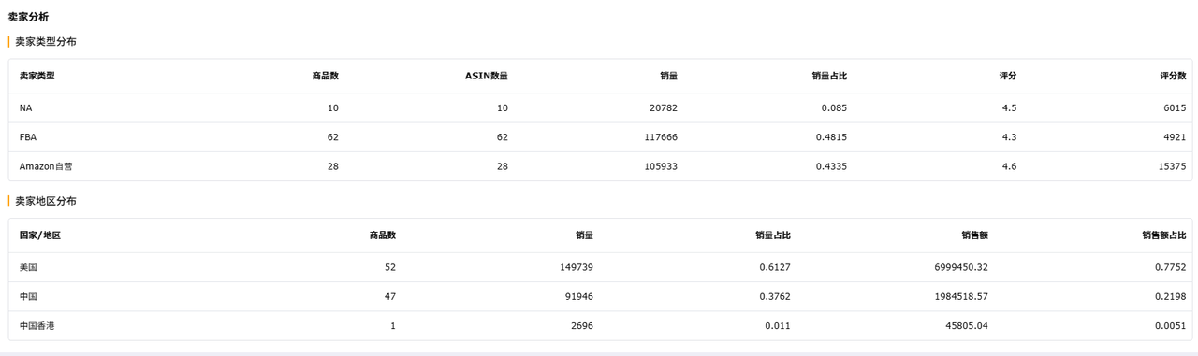Click sales share 0.4335
Viewport: 1198px width, 356px height.
(831, 166)
